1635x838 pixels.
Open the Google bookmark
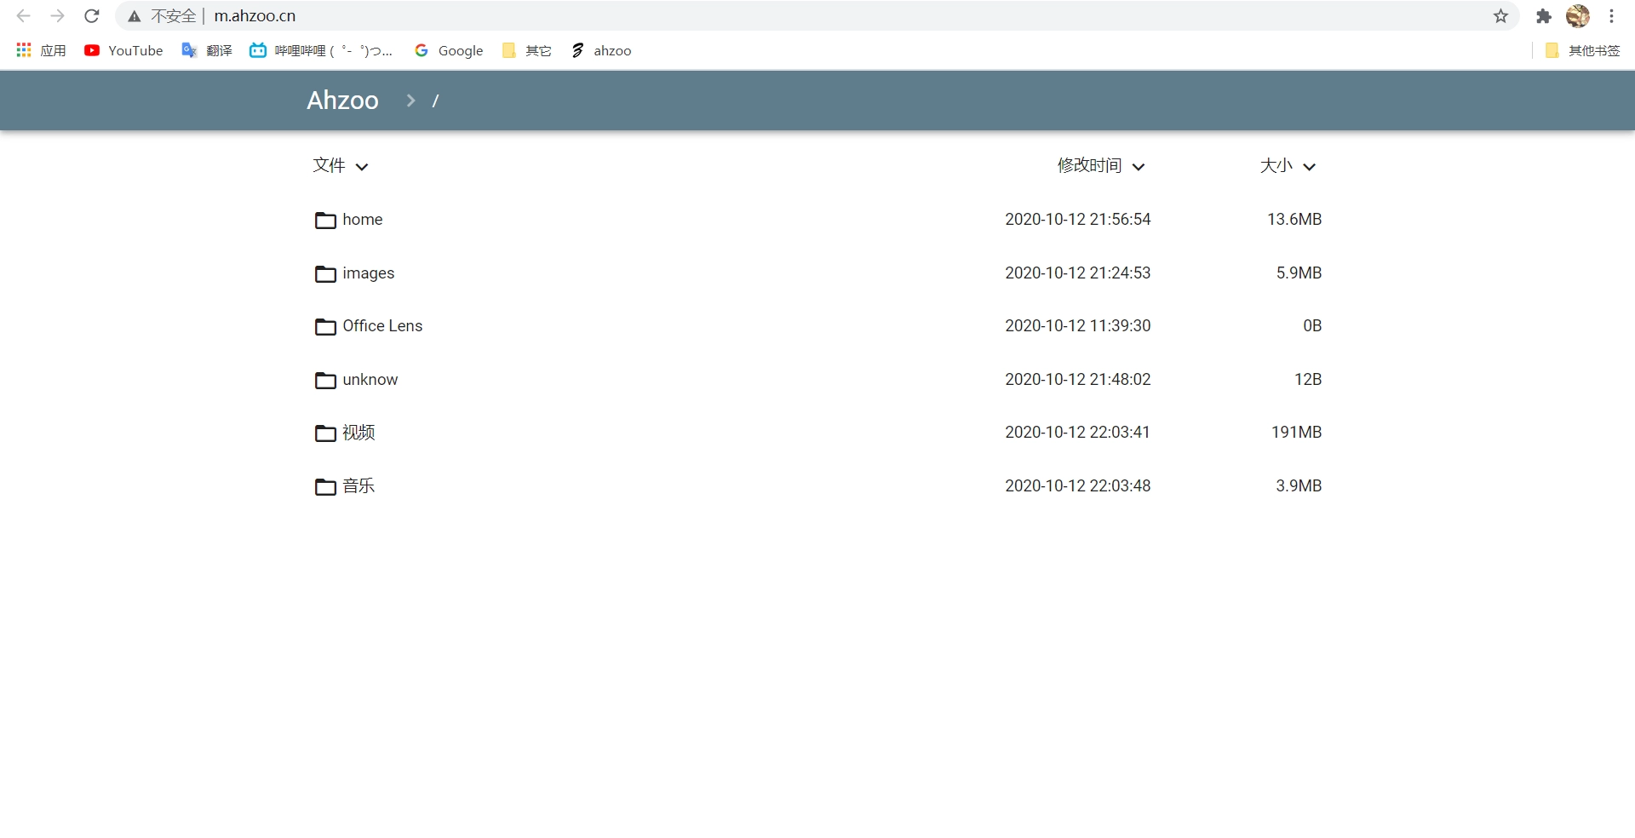point(449,51)
